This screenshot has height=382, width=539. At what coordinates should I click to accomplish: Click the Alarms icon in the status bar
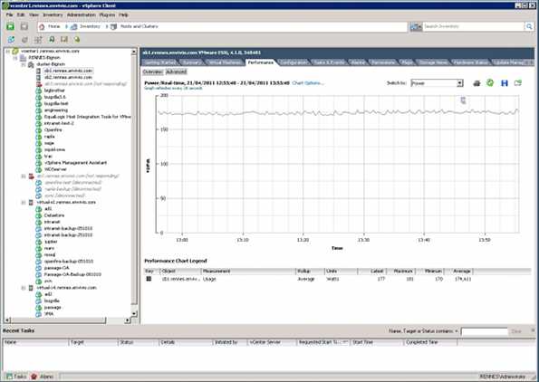tap(34, 377)
